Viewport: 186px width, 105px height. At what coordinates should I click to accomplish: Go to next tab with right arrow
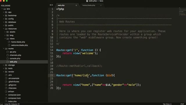point(52,5)
